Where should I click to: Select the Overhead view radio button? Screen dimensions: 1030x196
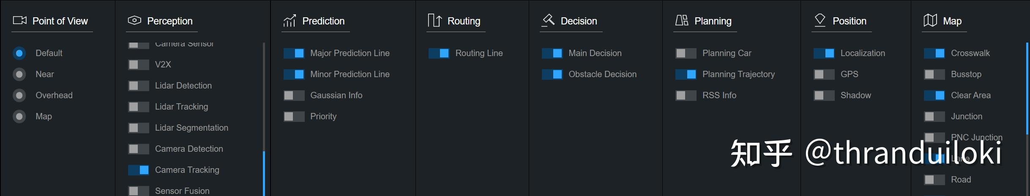tap(19, 95)
